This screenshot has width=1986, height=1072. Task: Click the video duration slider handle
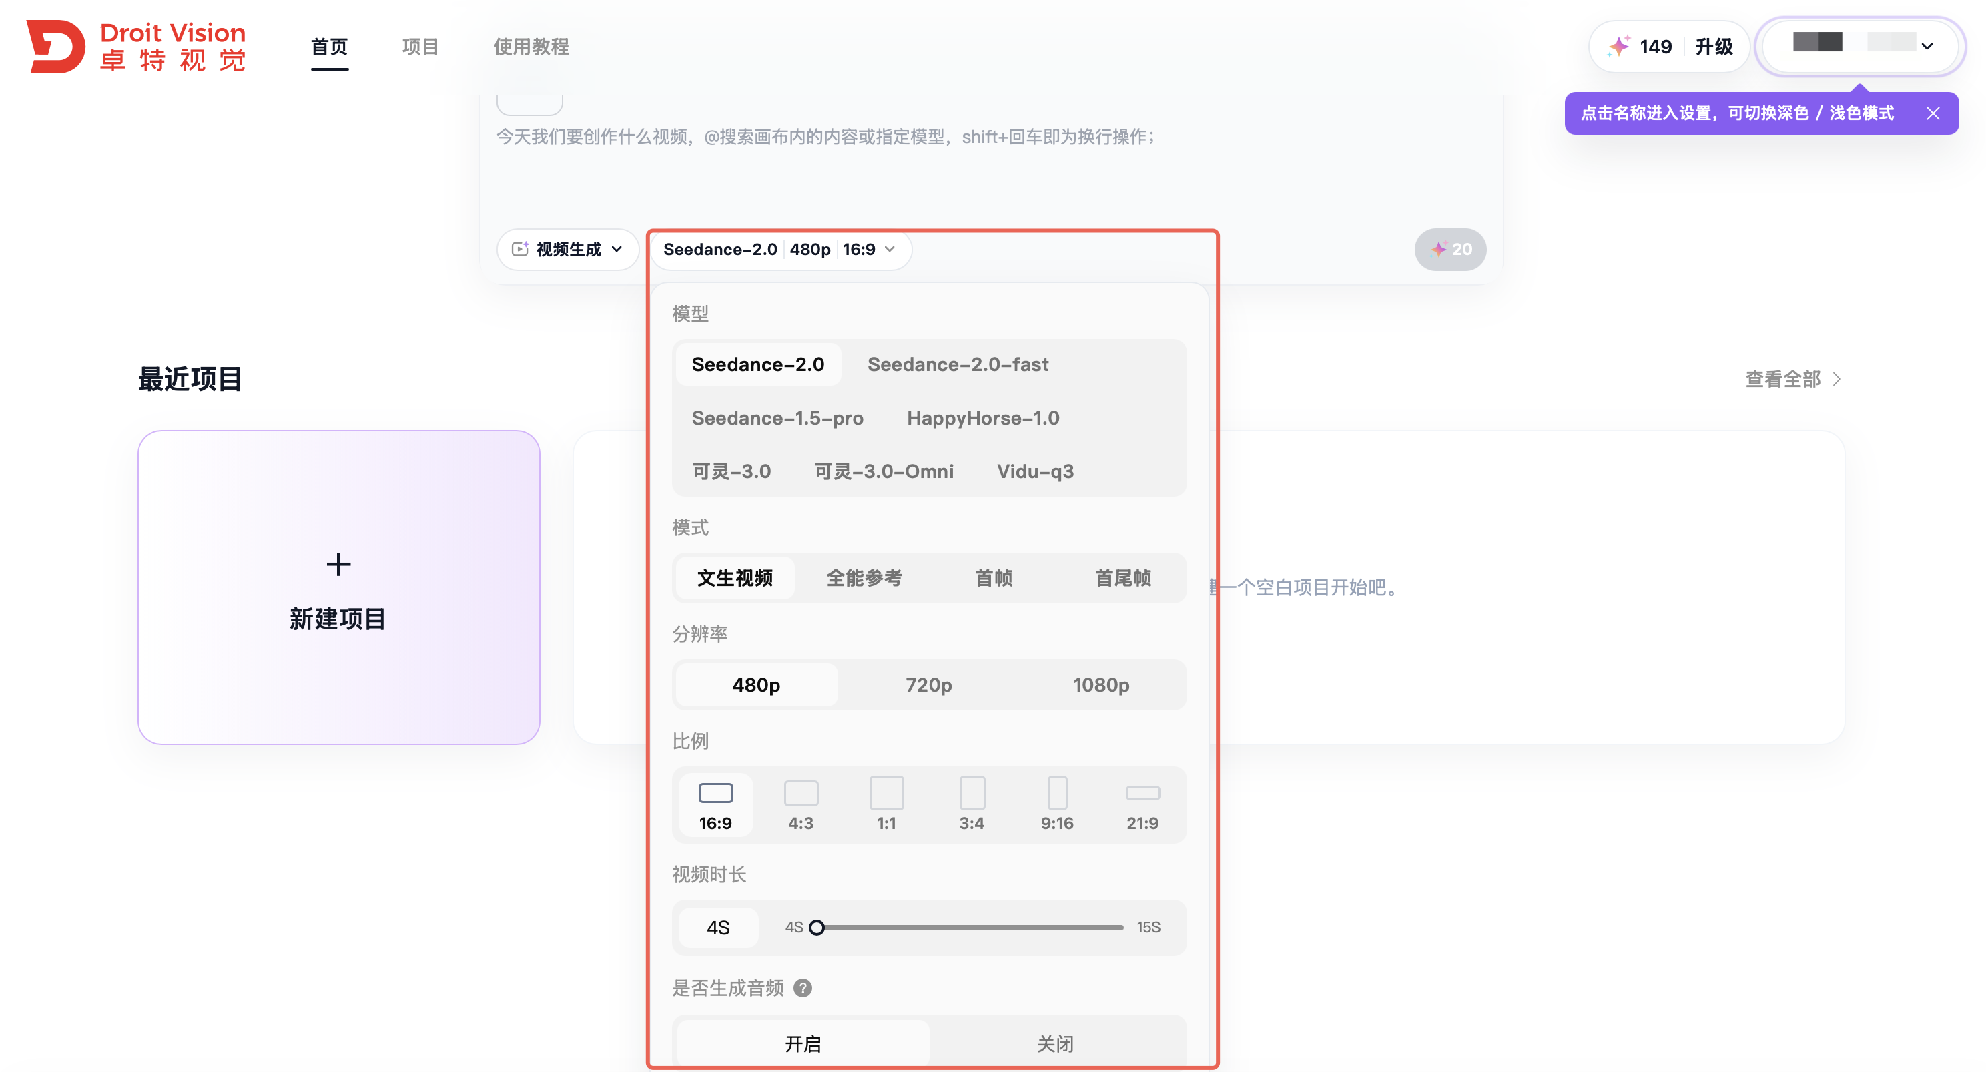[817, 927]
